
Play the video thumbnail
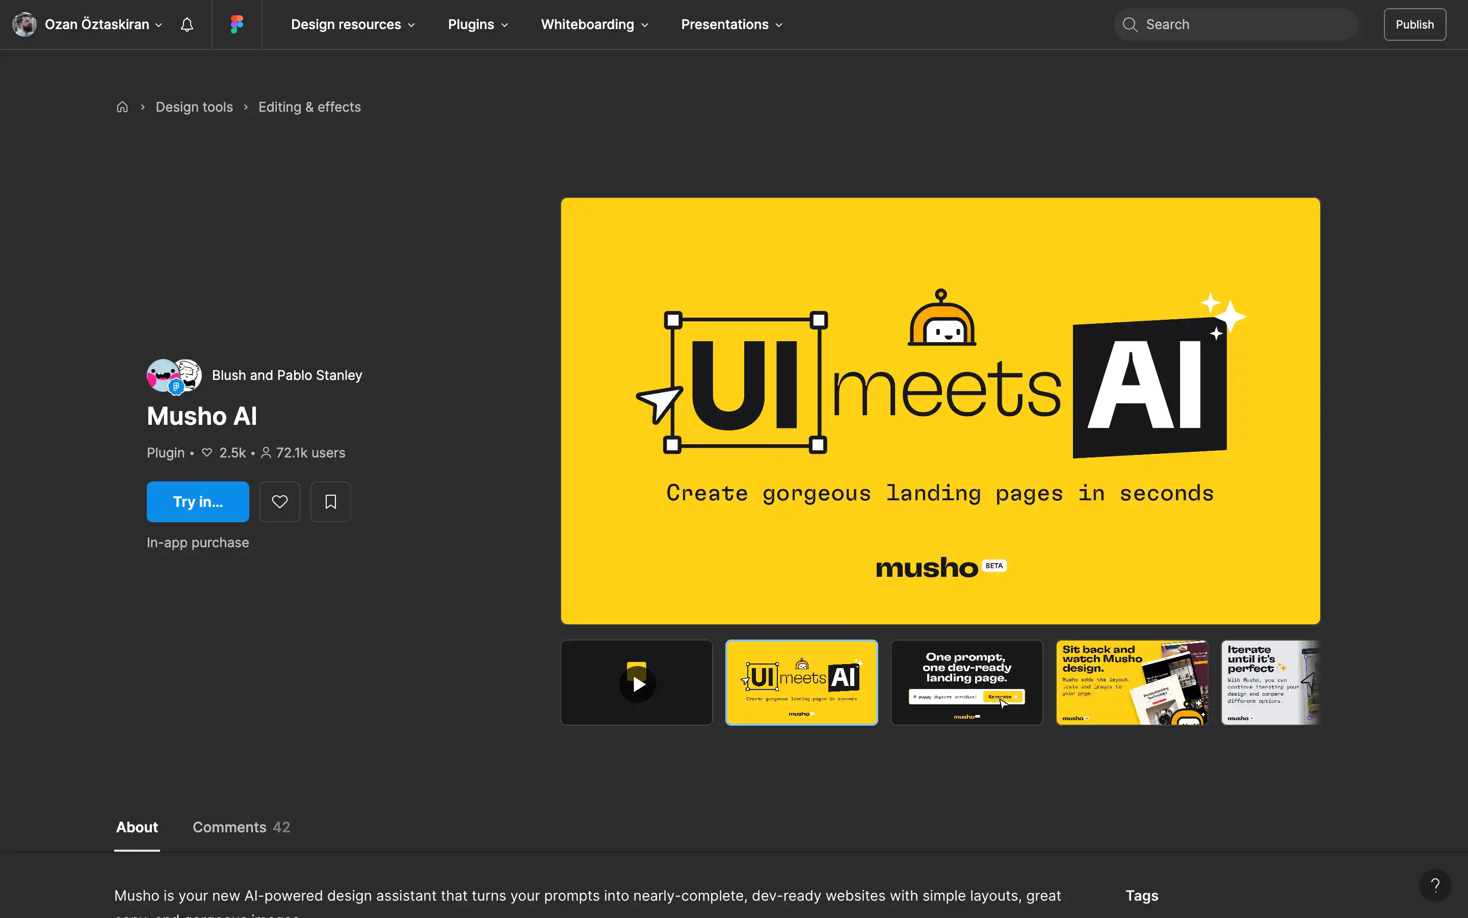[636, 682]
